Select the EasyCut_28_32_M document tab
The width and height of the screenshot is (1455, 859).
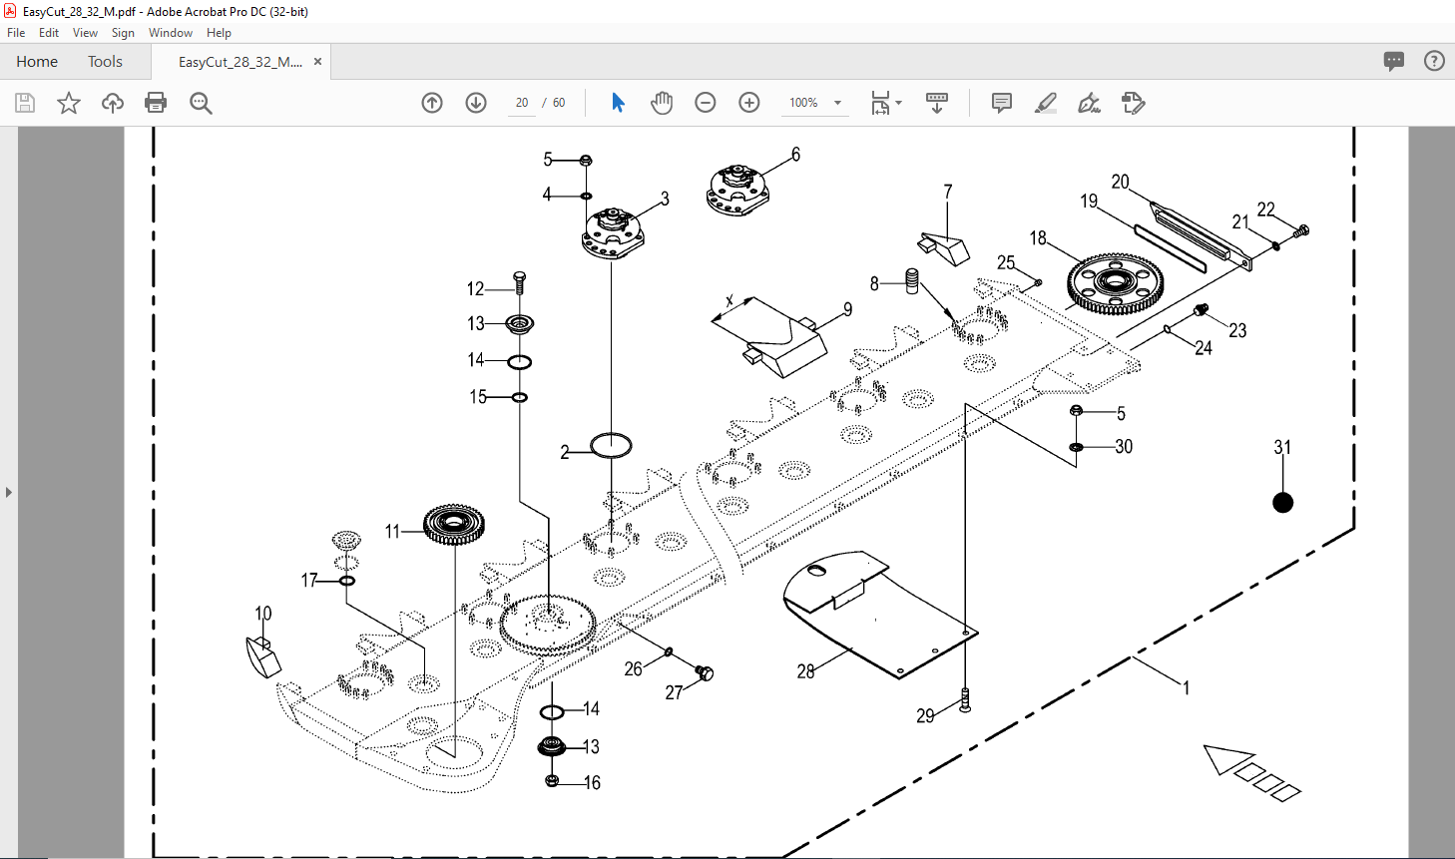point(240,62)
